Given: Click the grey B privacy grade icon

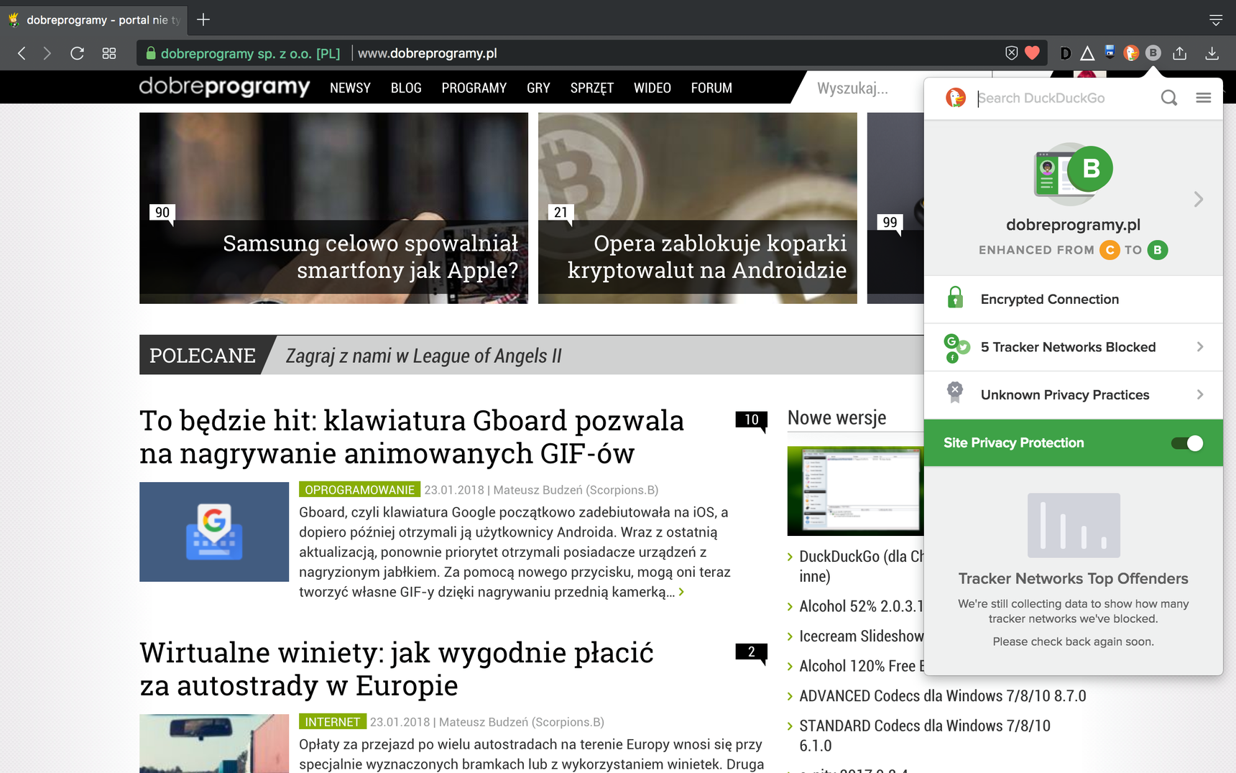Looking at the screenshot, I should coord(1153,52).
